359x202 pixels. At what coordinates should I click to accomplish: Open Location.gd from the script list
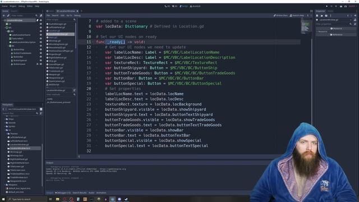(x=54, y=31)
